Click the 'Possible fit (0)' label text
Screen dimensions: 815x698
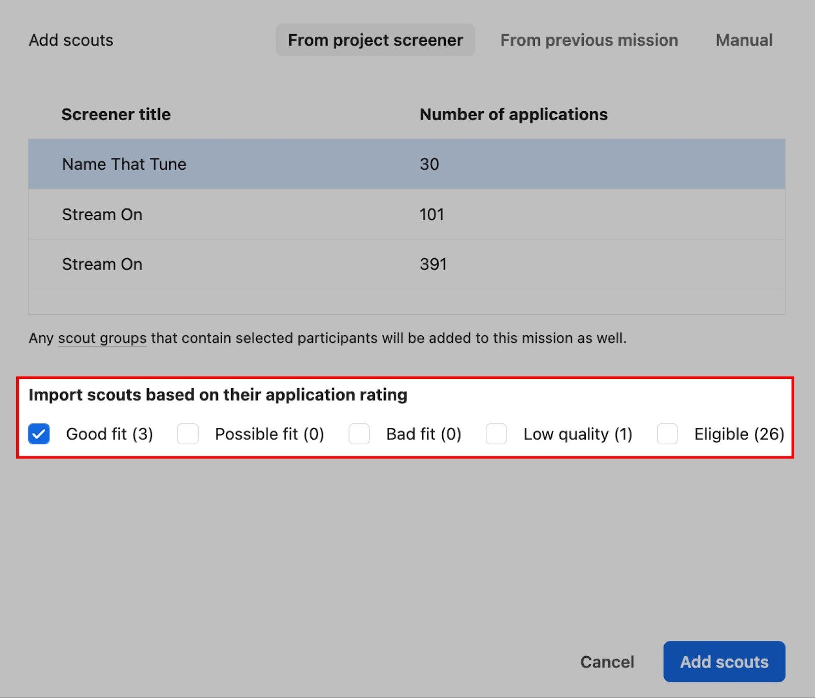[x=269, y=434]
